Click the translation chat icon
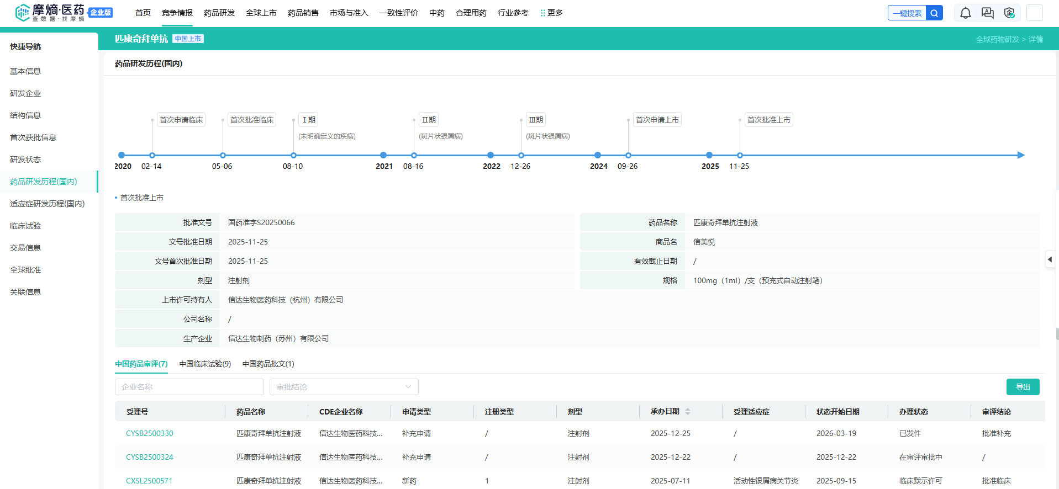Viewport: 1059px width, 489px height. [x=987, y=13]
